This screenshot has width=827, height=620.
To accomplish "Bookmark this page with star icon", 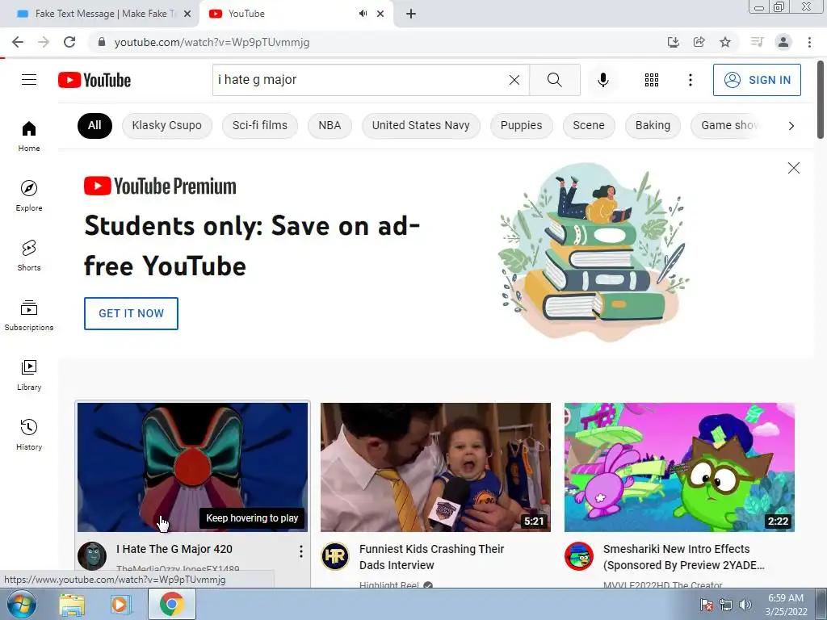I will pyautogui.click(x=725, y=42).
